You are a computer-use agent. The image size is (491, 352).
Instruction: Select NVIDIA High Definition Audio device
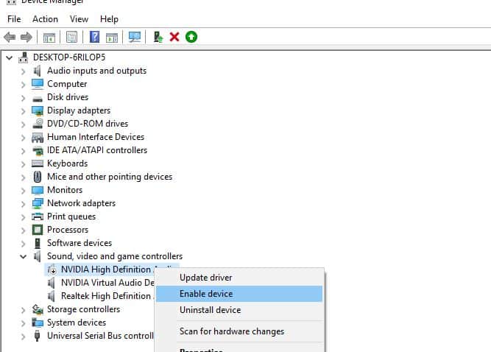click(x=106, y=270)
